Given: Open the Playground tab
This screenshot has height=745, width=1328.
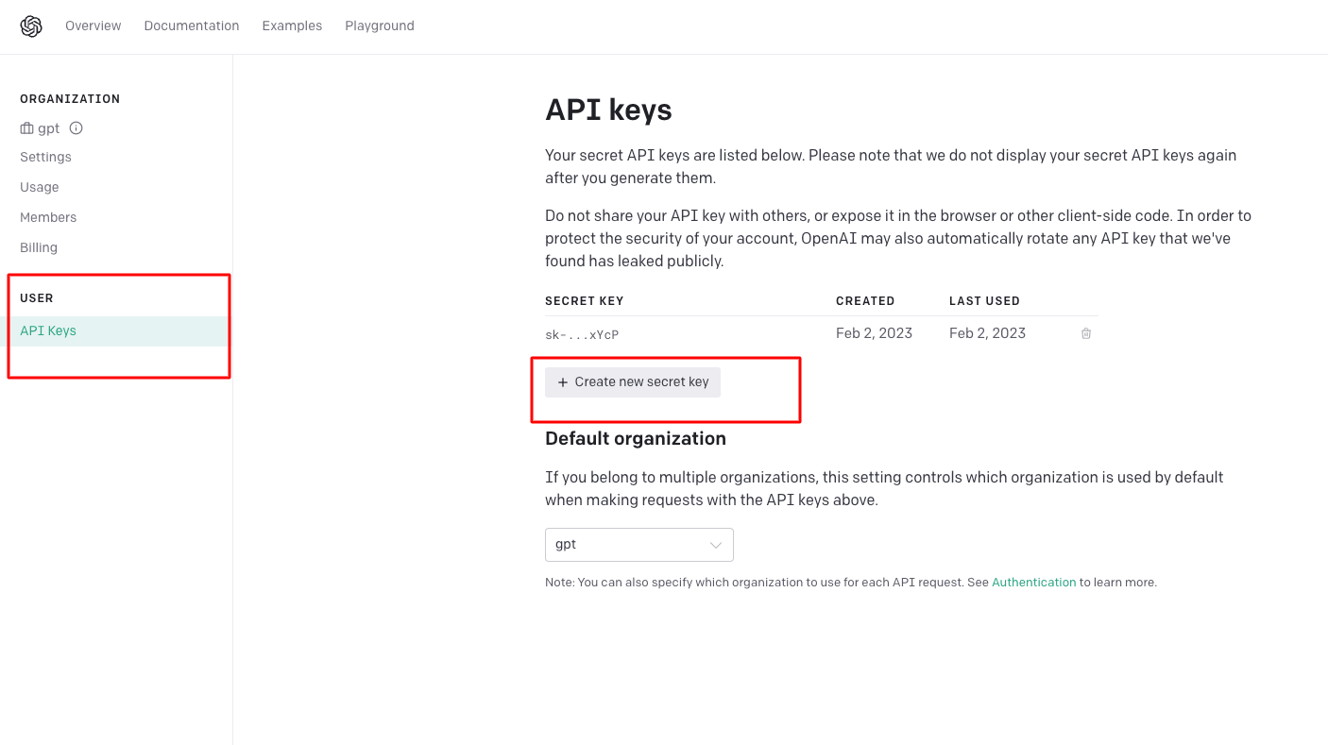Looking at the screenshot, I should tap(380, 25).
